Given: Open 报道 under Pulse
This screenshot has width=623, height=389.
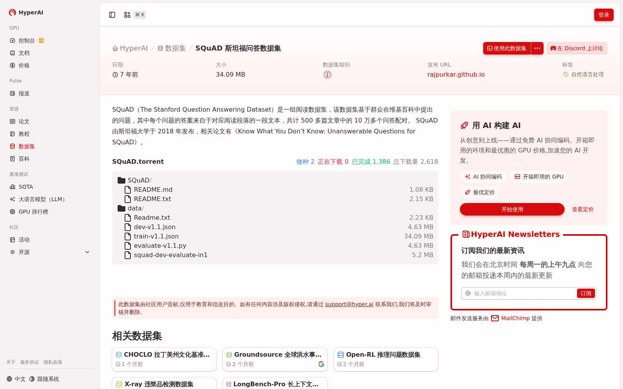Looking at the screenshot, I should pyautogui.click(x=24, y=93).
